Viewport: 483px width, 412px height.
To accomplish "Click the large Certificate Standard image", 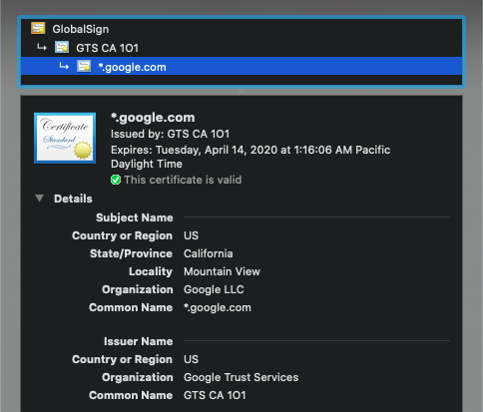I will coord(65,138).
